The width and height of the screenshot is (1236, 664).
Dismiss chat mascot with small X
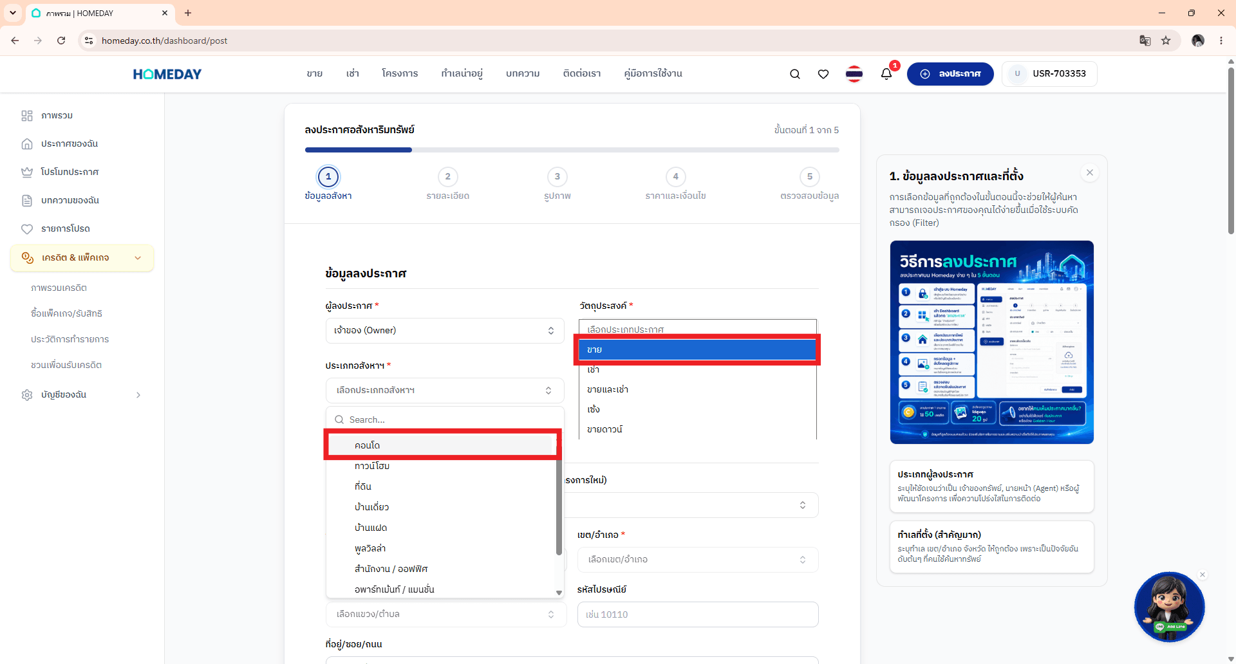1203,575
